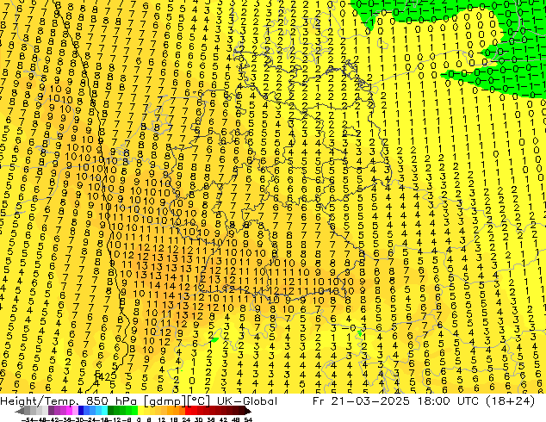
Task: Click the dark blue legend colour segment
Action: pos(81,410)
